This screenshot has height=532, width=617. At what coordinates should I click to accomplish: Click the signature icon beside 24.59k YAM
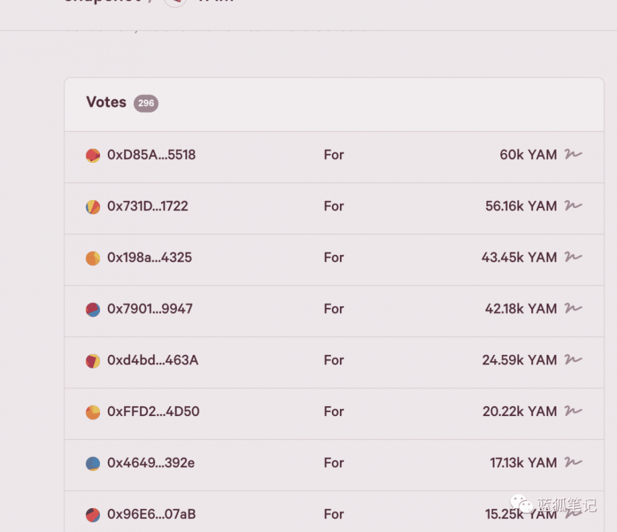pyautogui.click(x=573, y=359)
